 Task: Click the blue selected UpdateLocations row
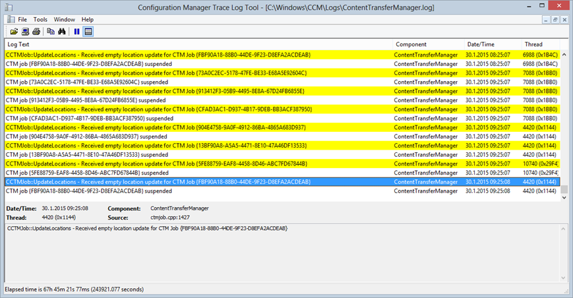[x=282, y=182]
